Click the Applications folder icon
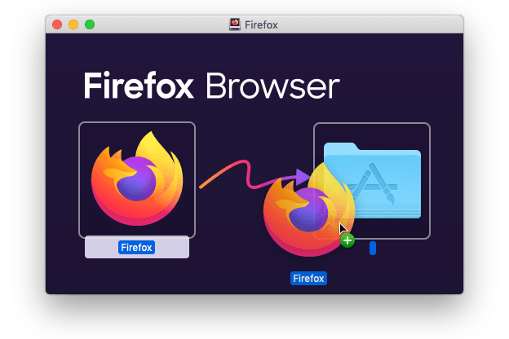Image resolution: width=509 pixels, height=339 pixels. pos(372,181)
